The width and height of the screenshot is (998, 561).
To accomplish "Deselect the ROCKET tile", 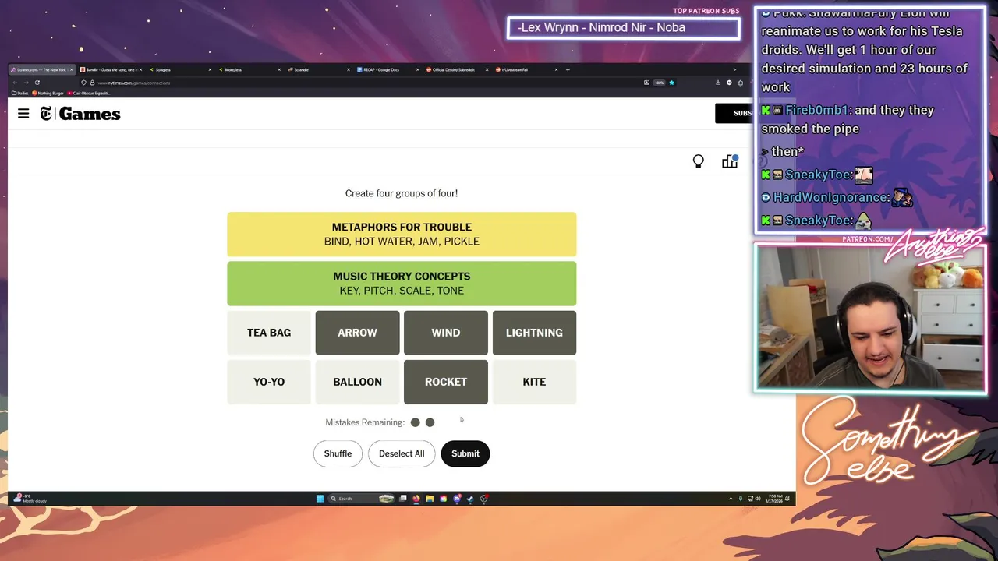I will 446,382.
